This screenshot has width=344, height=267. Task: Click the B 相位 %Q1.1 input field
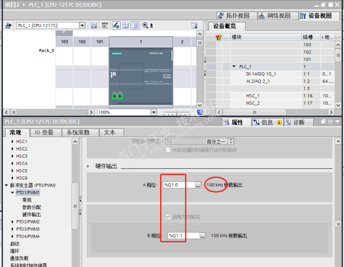[x=183, y=236]
